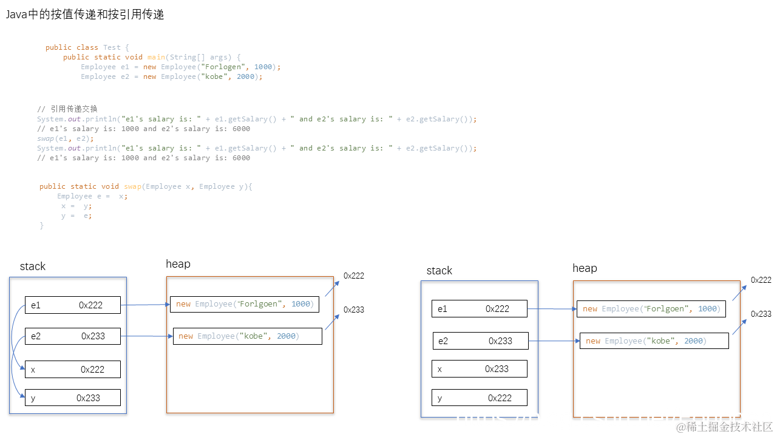Image resolution: width=777 pixels, height=437 pixels.
Task: Select the e1 box in left stack
Action: point(73,305)
